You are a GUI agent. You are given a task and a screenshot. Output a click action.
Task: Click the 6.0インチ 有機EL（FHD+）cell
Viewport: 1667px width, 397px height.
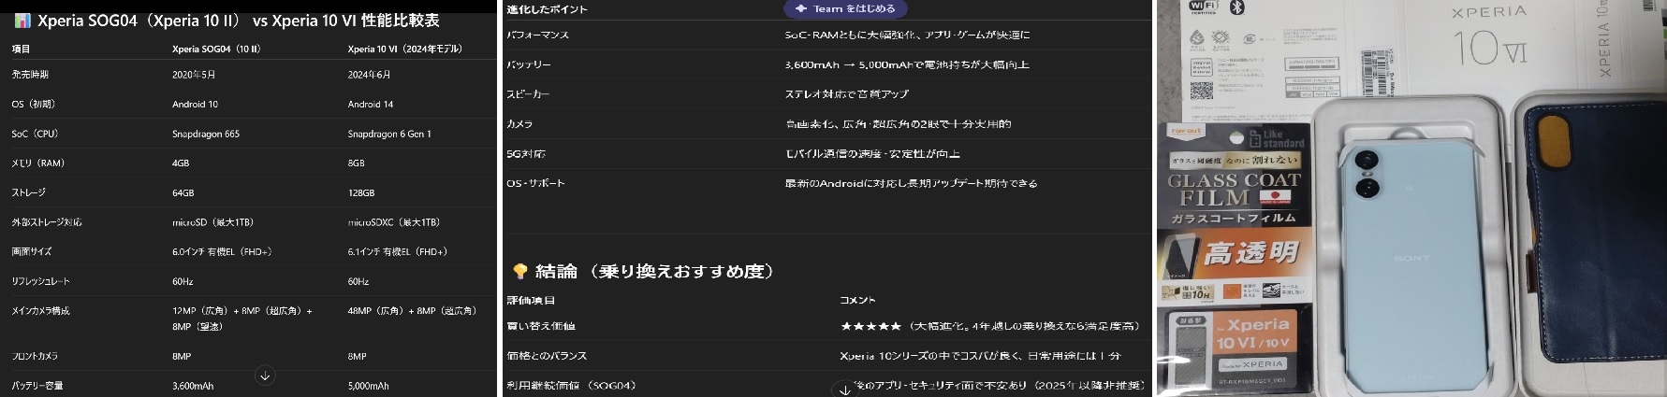click(222, 252)
